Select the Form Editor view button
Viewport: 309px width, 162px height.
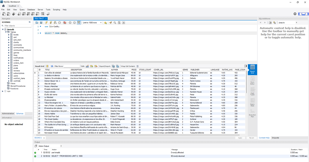click(252, 80)
